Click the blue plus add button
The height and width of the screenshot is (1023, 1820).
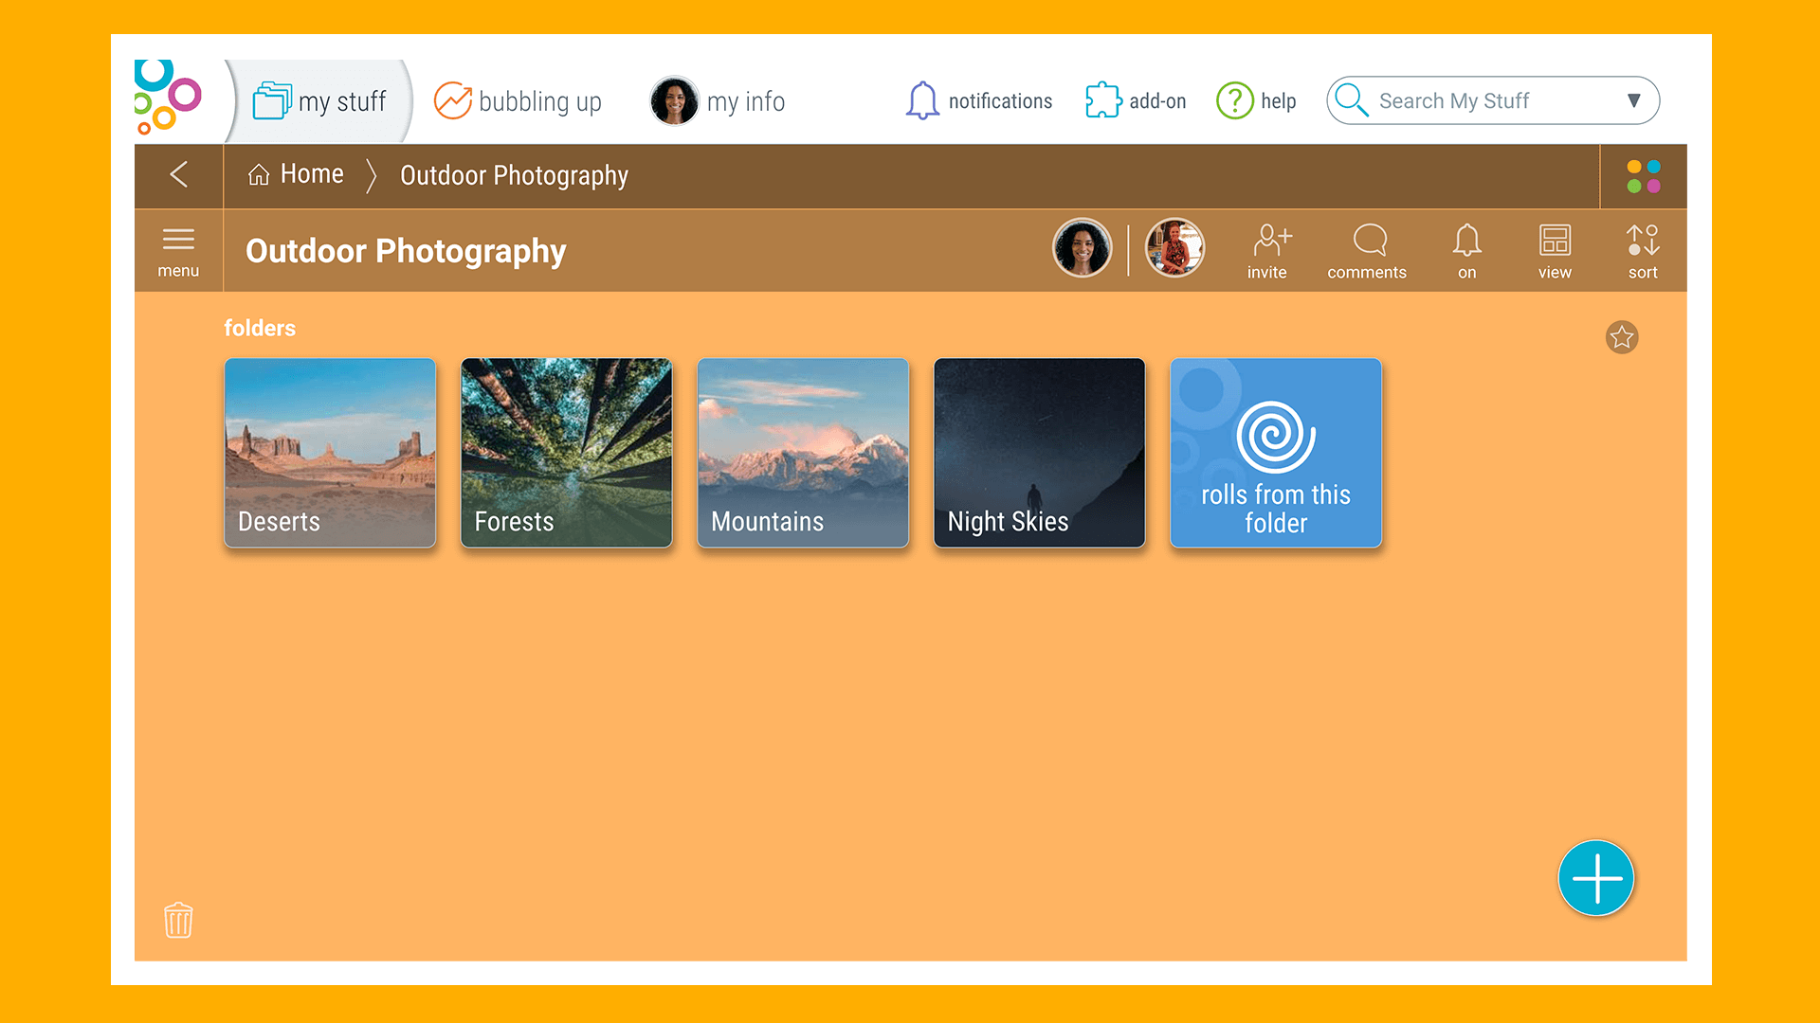click(1596, 878)
